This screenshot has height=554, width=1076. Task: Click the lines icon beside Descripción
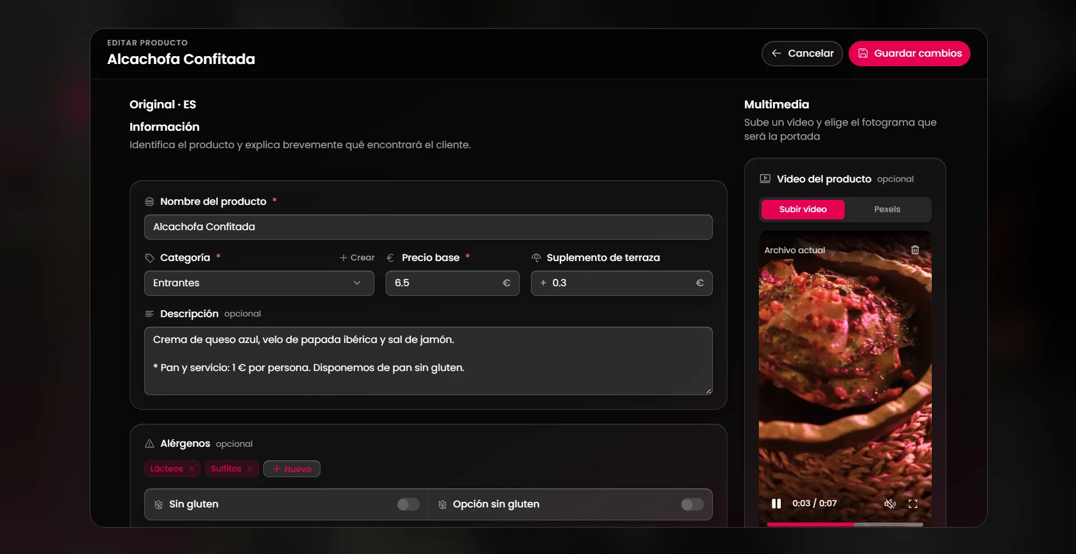click(149, 314)
